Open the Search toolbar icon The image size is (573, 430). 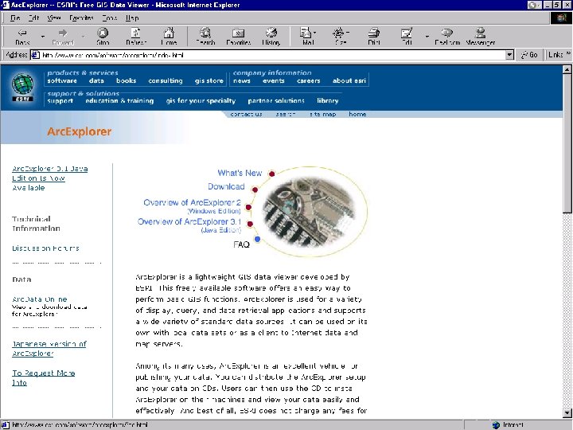[205, 33]
